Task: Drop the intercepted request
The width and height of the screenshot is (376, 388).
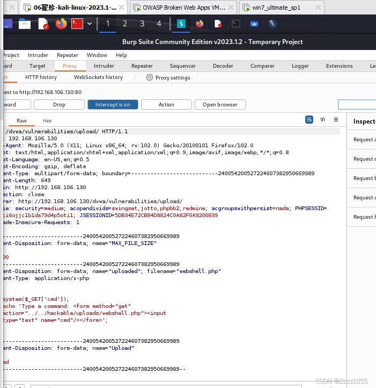Action: pos(59,104)
